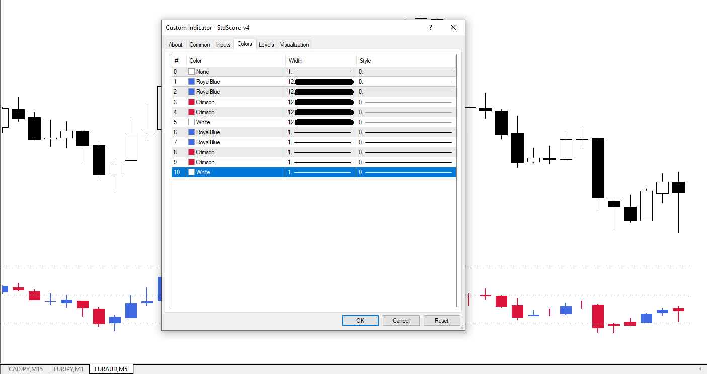Click the Width column header

321,61
